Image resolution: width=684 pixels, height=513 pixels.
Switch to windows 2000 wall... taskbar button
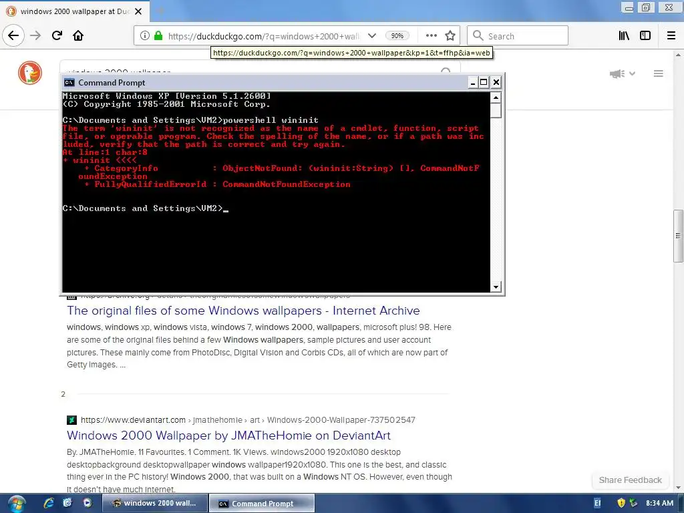pos(154,504)
